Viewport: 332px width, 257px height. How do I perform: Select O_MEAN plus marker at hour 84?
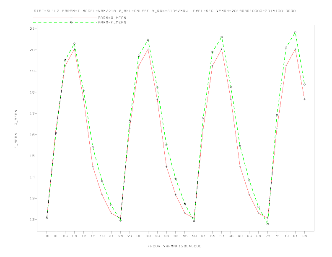(x=304, y=99)
